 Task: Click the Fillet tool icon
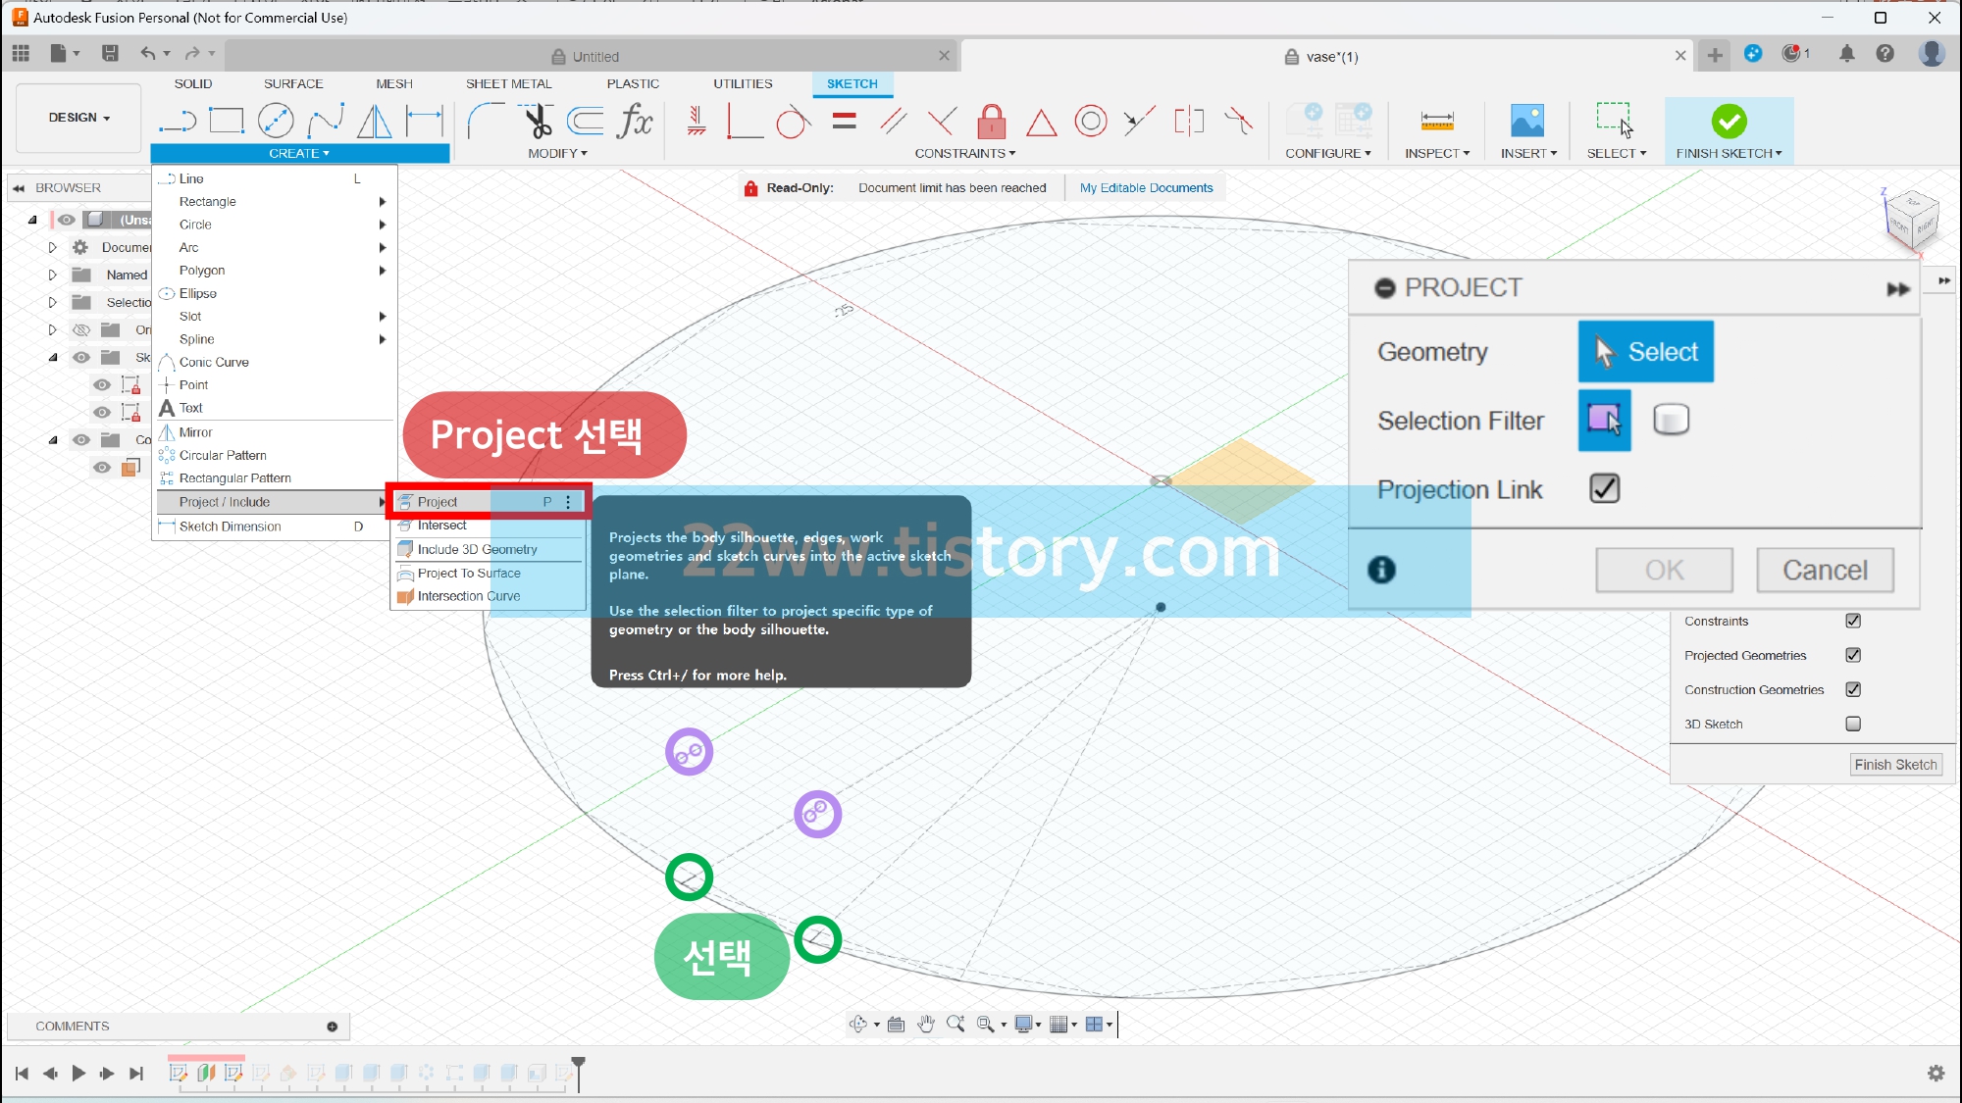[487, 122]
